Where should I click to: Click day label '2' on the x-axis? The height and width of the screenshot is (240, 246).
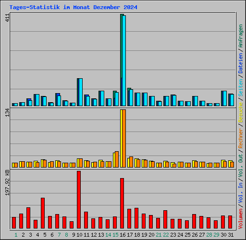point(23,235)
